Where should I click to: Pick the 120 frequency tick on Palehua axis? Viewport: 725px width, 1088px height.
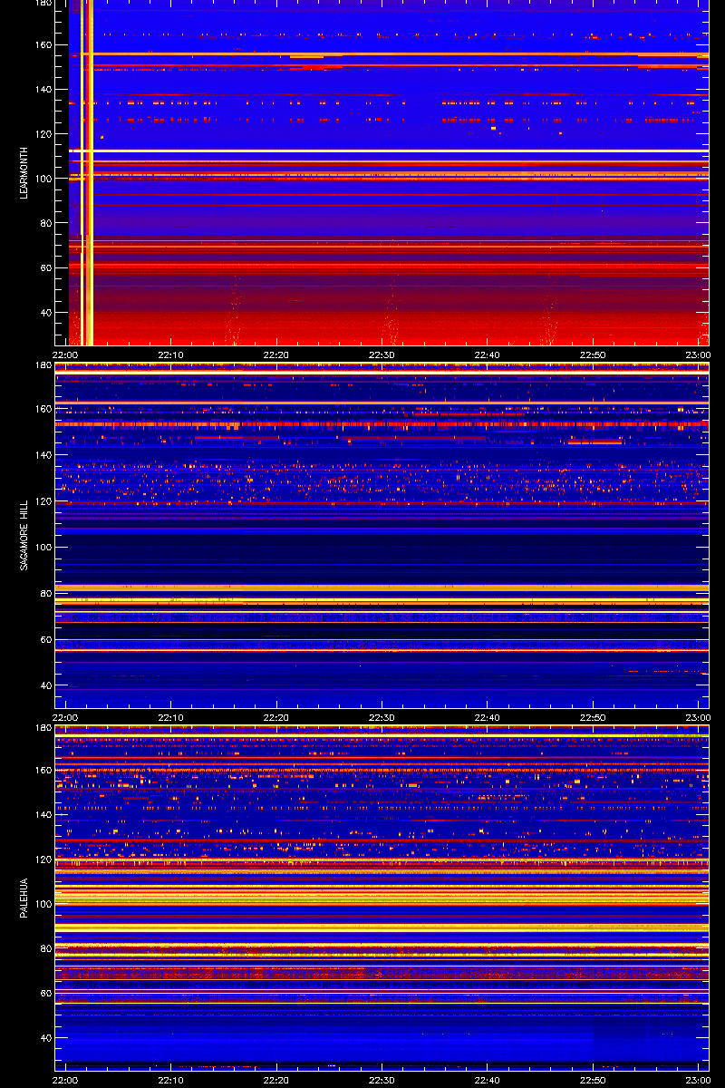click(43, 860)
